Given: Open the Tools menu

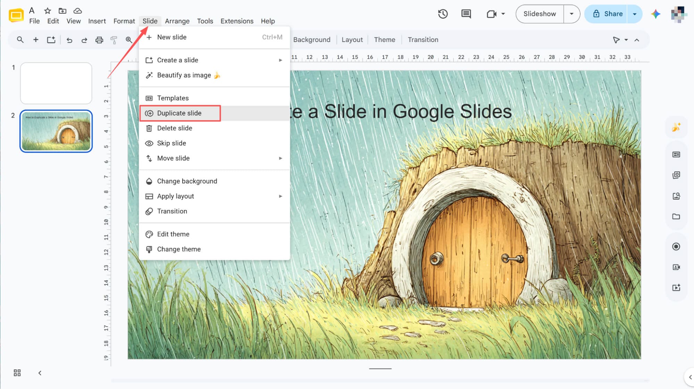Looking at the screenshot, I should (205, 21).
